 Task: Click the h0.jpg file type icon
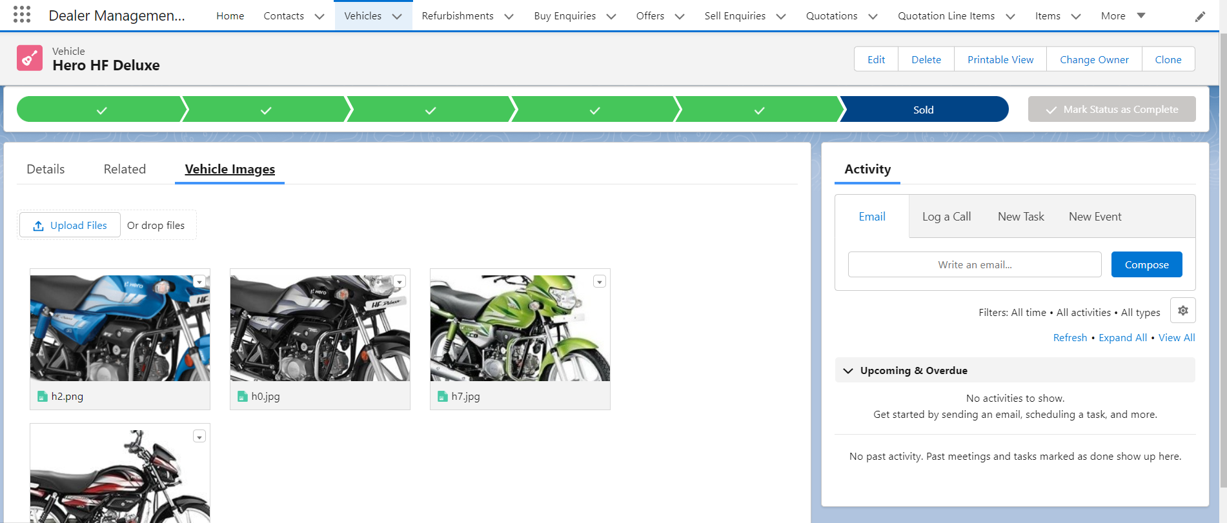243,397
